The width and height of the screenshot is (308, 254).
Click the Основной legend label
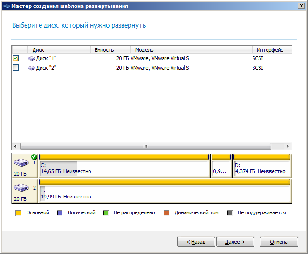tap(38, 212)
